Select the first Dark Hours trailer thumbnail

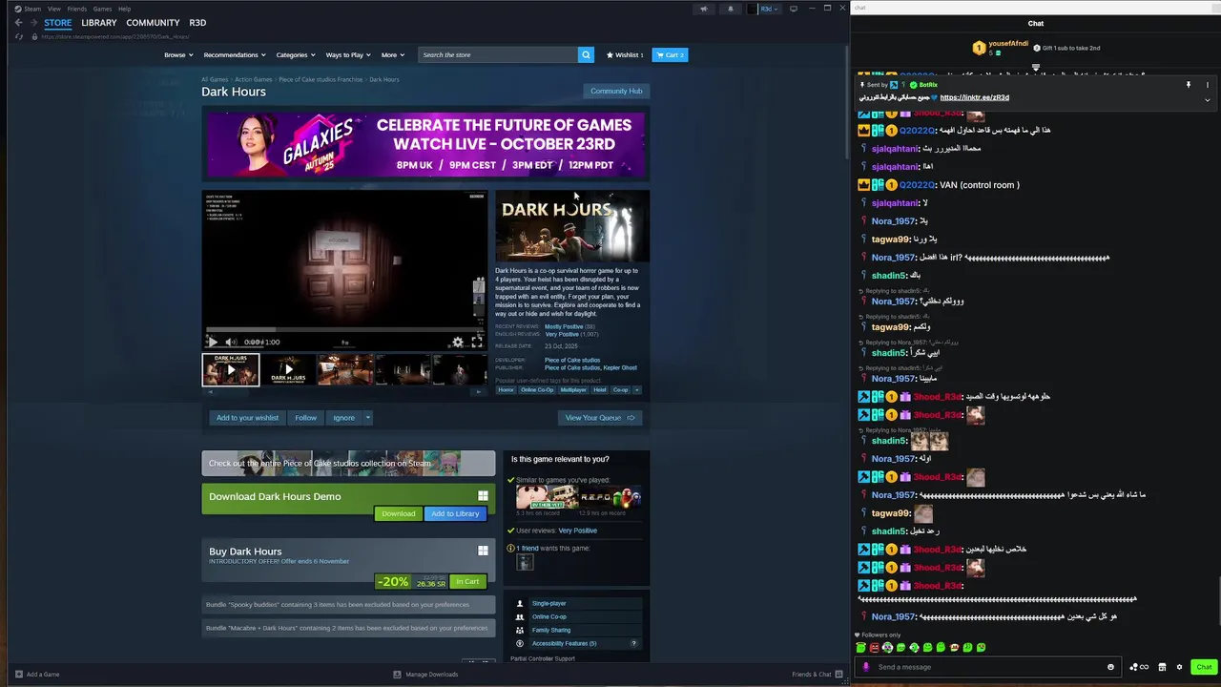[230, 369]
